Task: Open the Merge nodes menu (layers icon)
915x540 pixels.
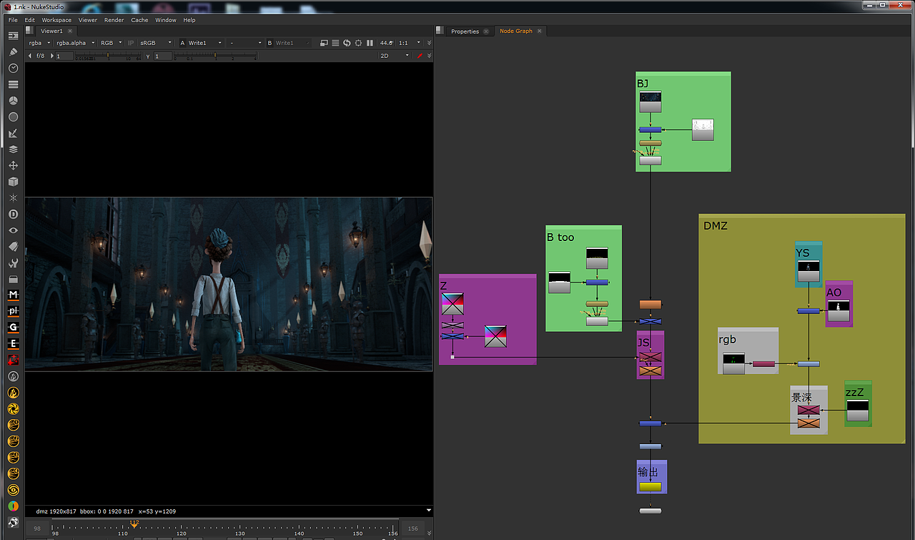Action: click(13, 149)
